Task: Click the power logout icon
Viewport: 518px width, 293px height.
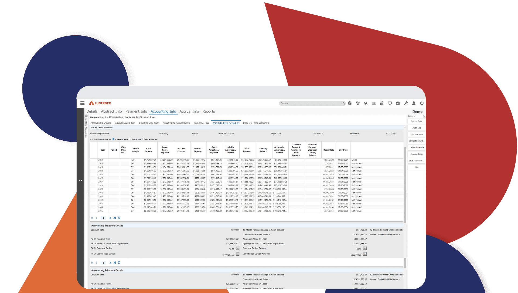Action: (x=422, y=103)
